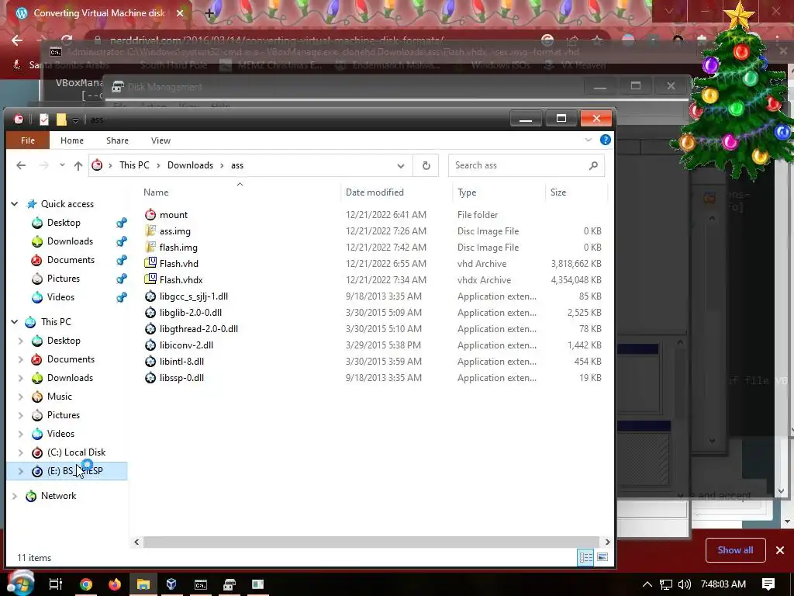Viewport: 794px width, 596px height.
Task: Select the (C:) Local Disk drive
Action: pyautogui.click(x=76, y=452)
